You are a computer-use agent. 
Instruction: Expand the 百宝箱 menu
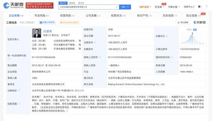(160, 7)
